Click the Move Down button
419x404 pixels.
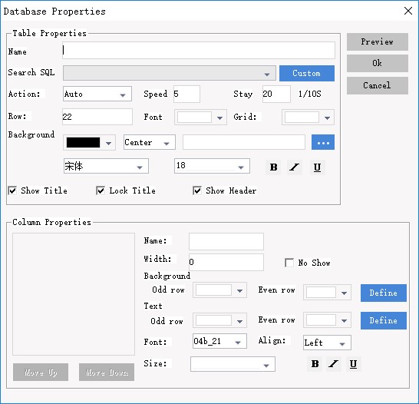tap(107, 373)
